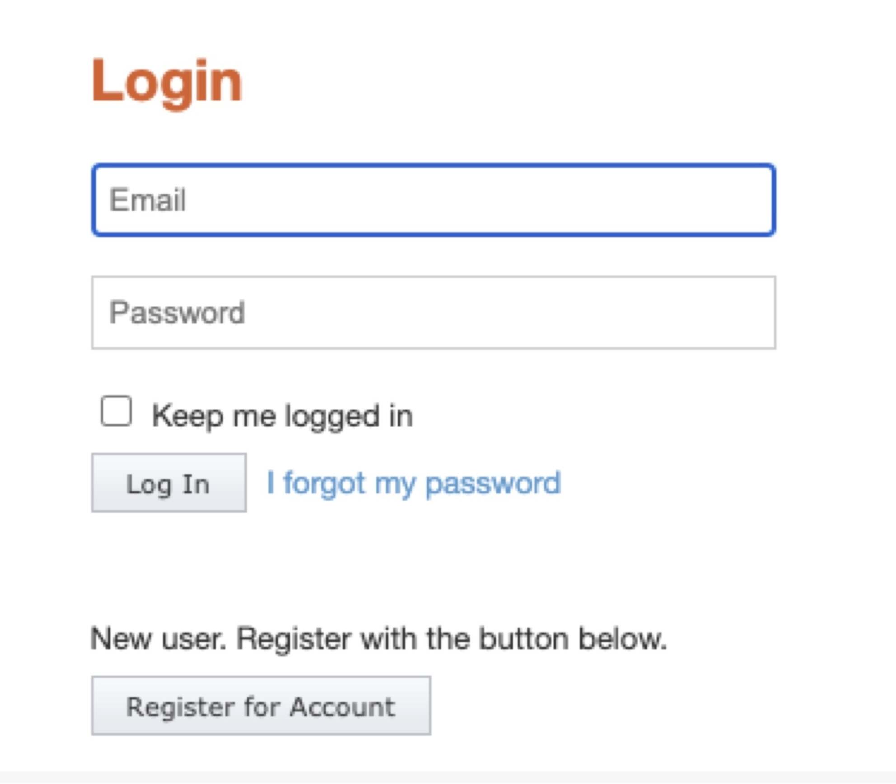The image size is (896, 784).
Task: Click the orange Login heading
Action: (167, 82)
